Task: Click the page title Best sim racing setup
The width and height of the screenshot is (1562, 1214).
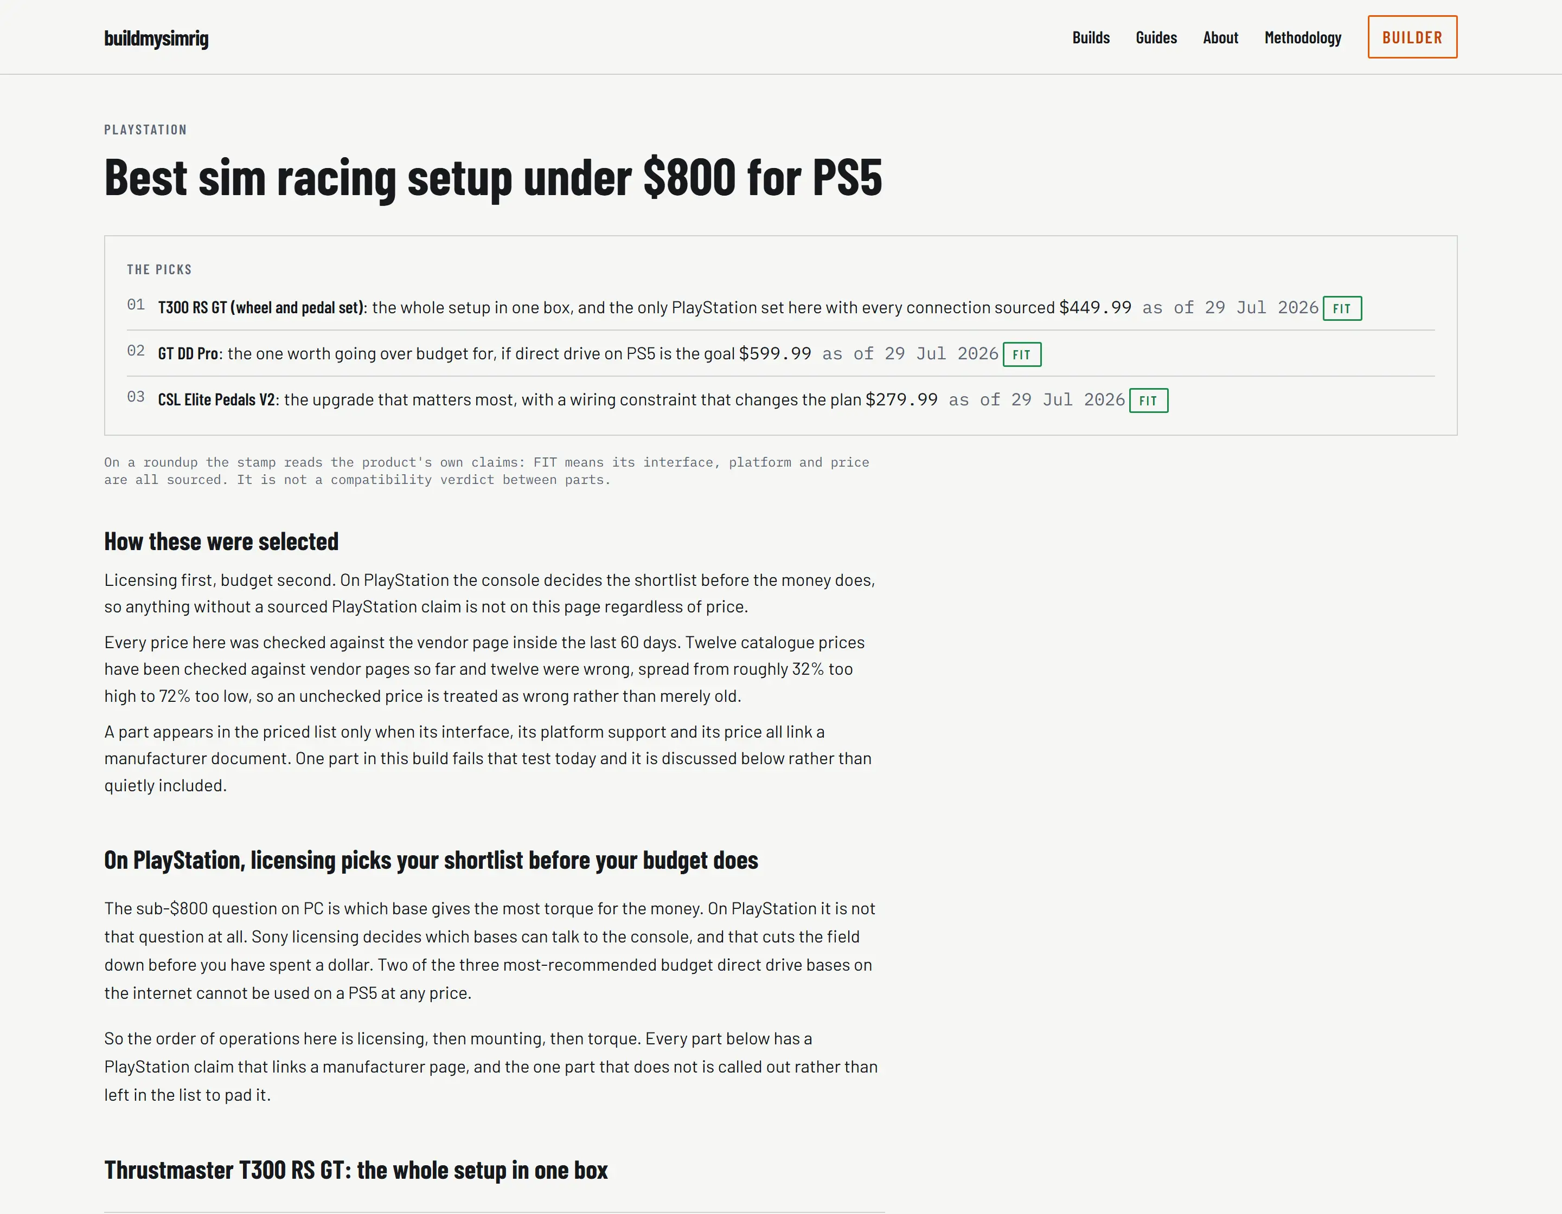Action: coord(493,177)
